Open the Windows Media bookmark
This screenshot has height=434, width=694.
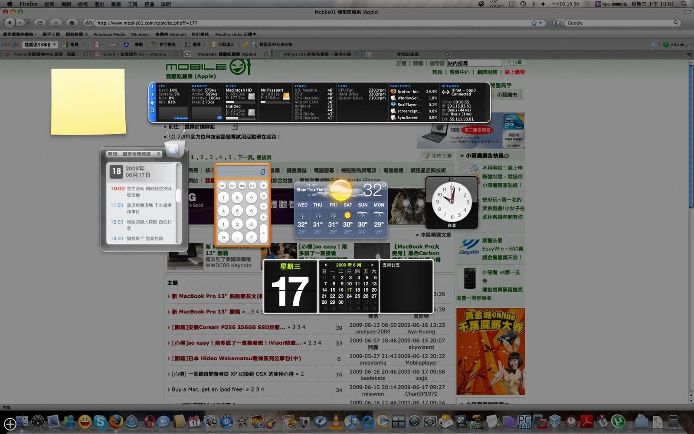click(x=109, y=34)
